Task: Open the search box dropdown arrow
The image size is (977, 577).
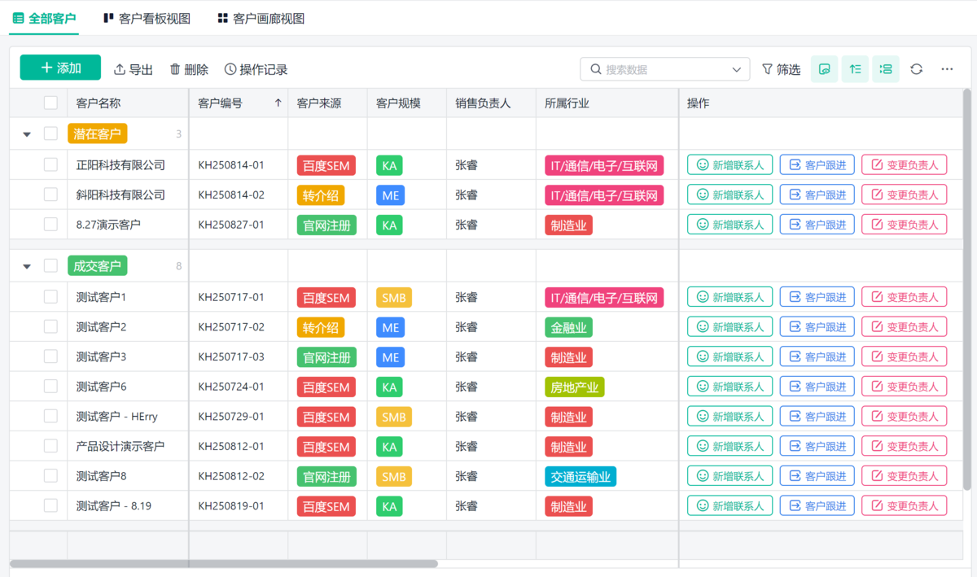Action: click(x=737, y=69)
